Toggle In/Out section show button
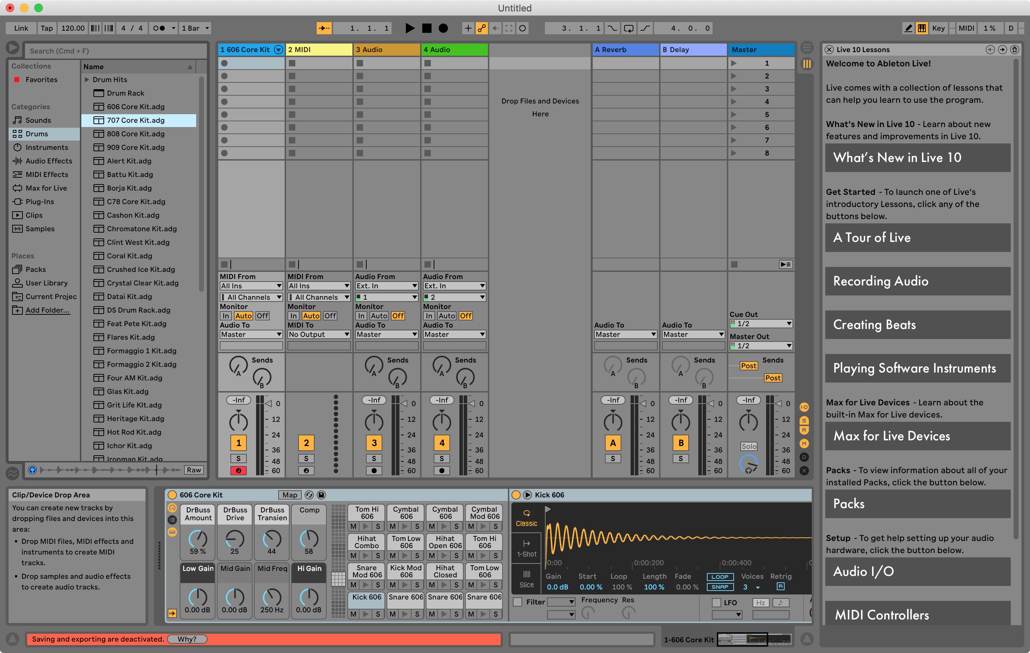The height and width of the screenshot is (653, 1030). click(x=804, y=408)
